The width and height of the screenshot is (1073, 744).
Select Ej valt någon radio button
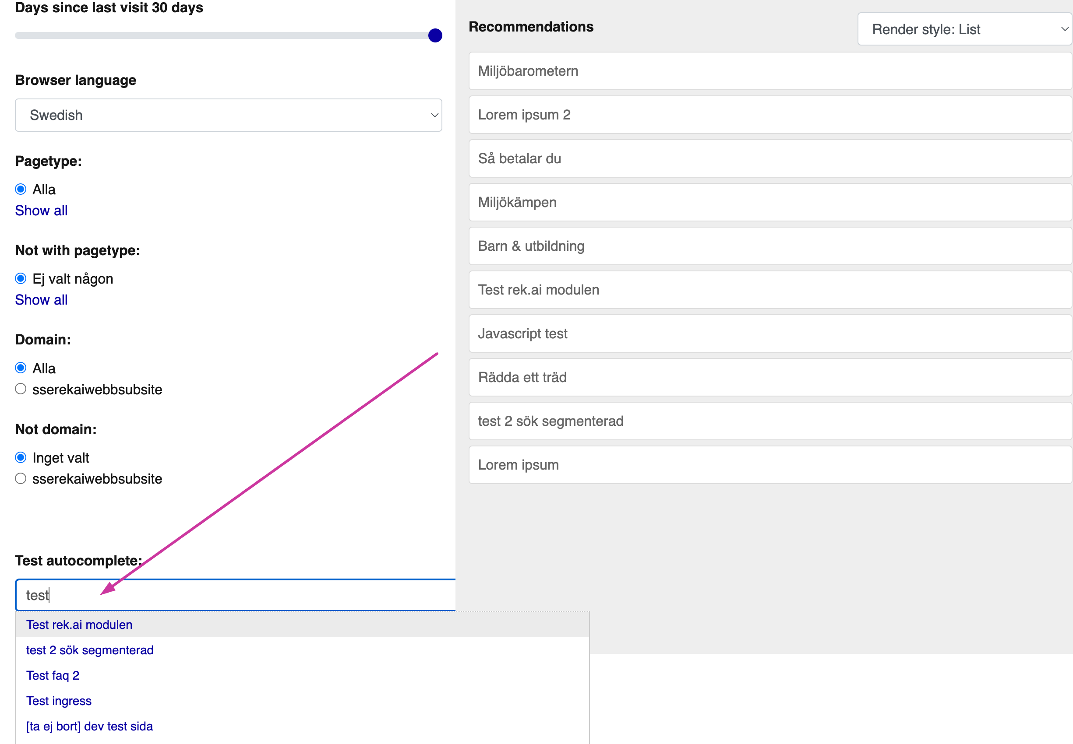pos(21,279)
